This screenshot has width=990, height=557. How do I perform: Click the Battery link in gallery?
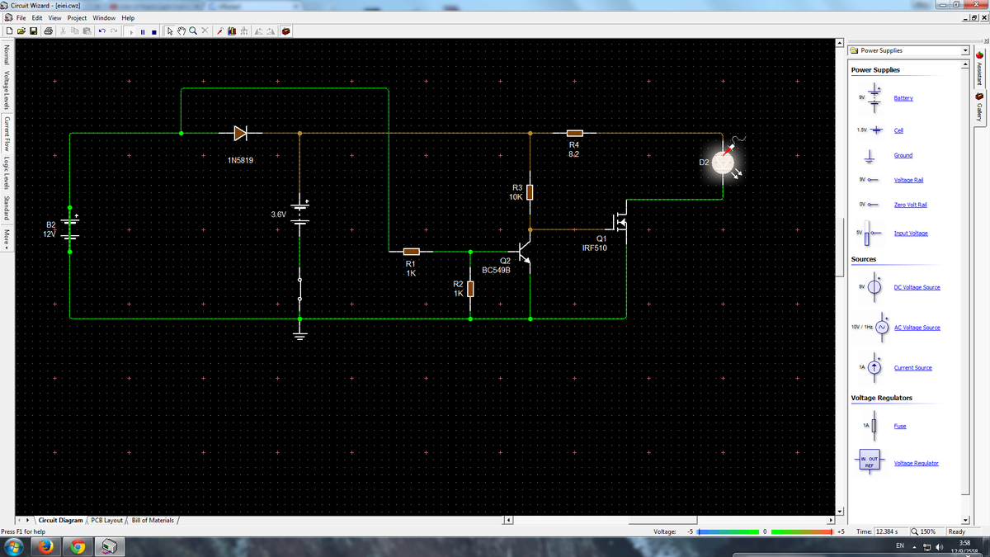pyautogui.click(x=903, y=98)
